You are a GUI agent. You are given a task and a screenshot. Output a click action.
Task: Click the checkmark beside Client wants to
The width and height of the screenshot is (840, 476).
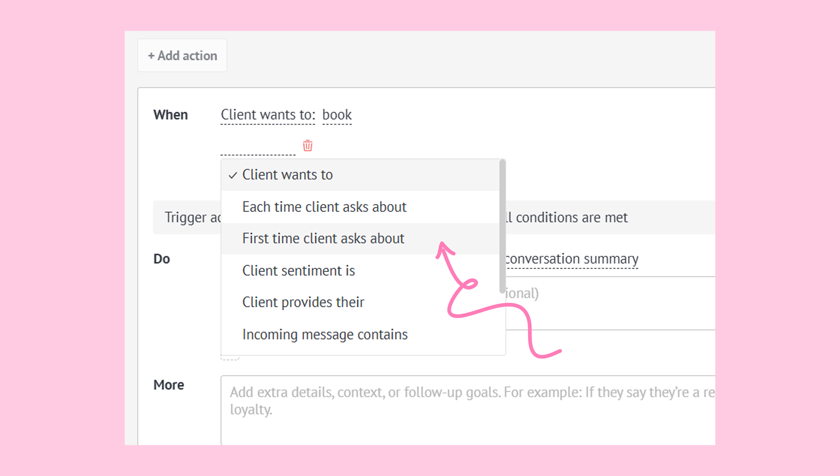point(233,175)
